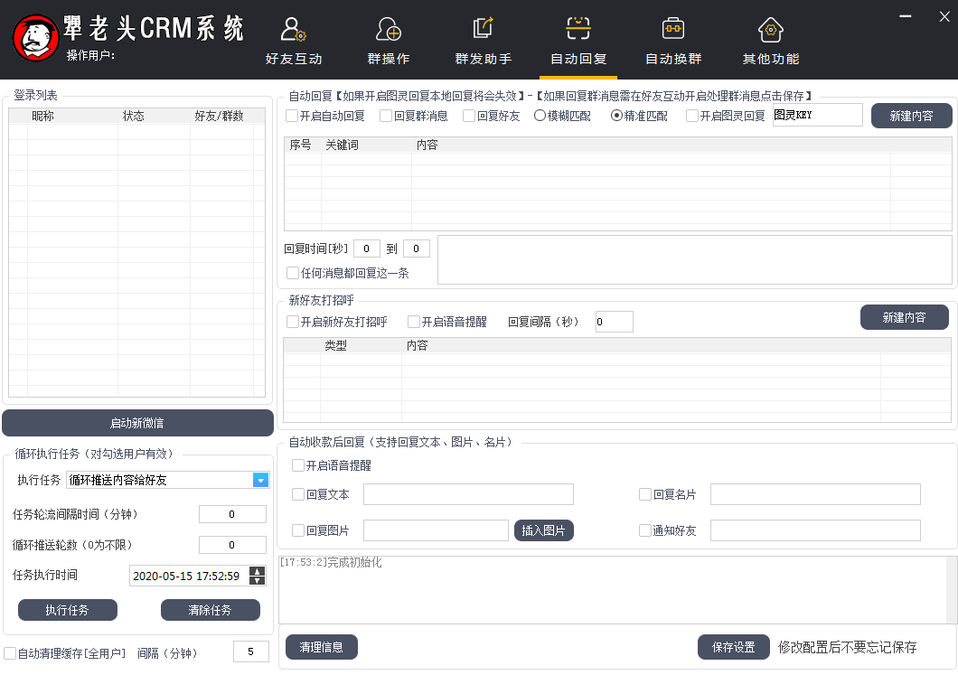The width and height of the screenshot is (958, 675).
Task: Click the 启动新微信 button
Action: coord(137,423)
